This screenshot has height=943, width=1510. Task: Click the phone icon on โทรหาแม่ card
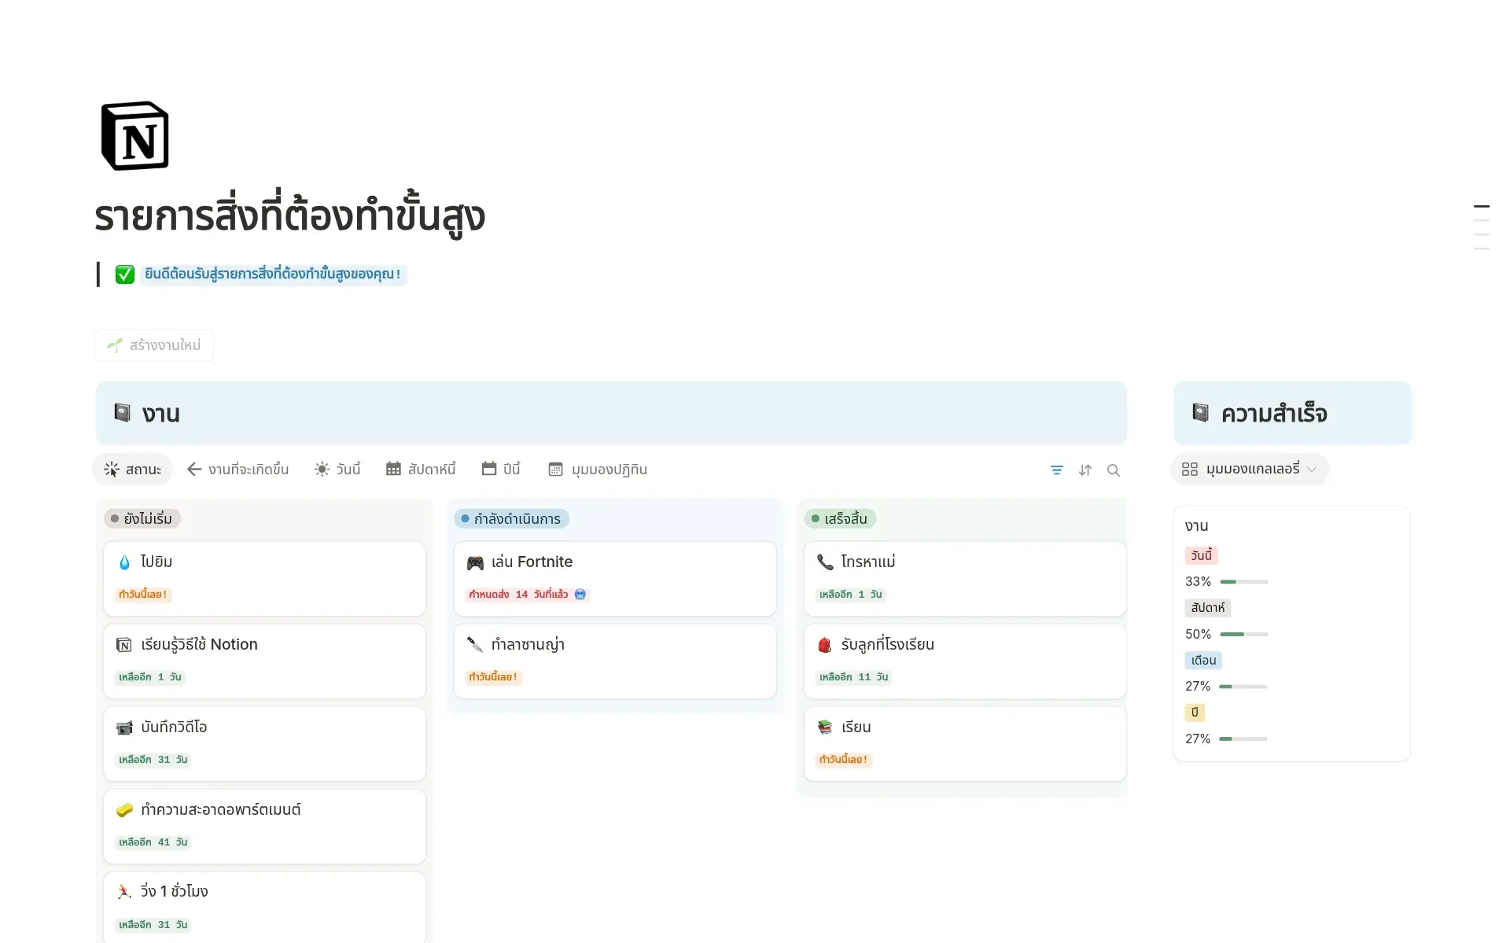point(825,562)
